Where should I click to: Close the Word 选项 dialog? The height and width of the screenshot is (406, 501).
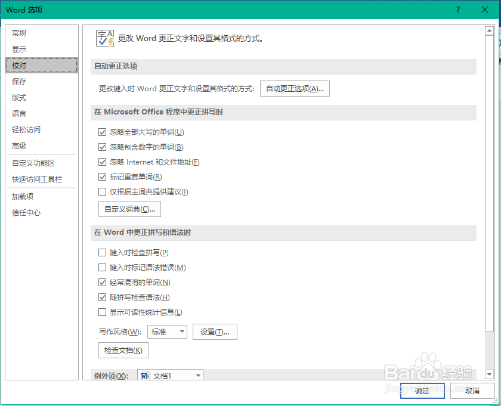(x=485, y=10)
